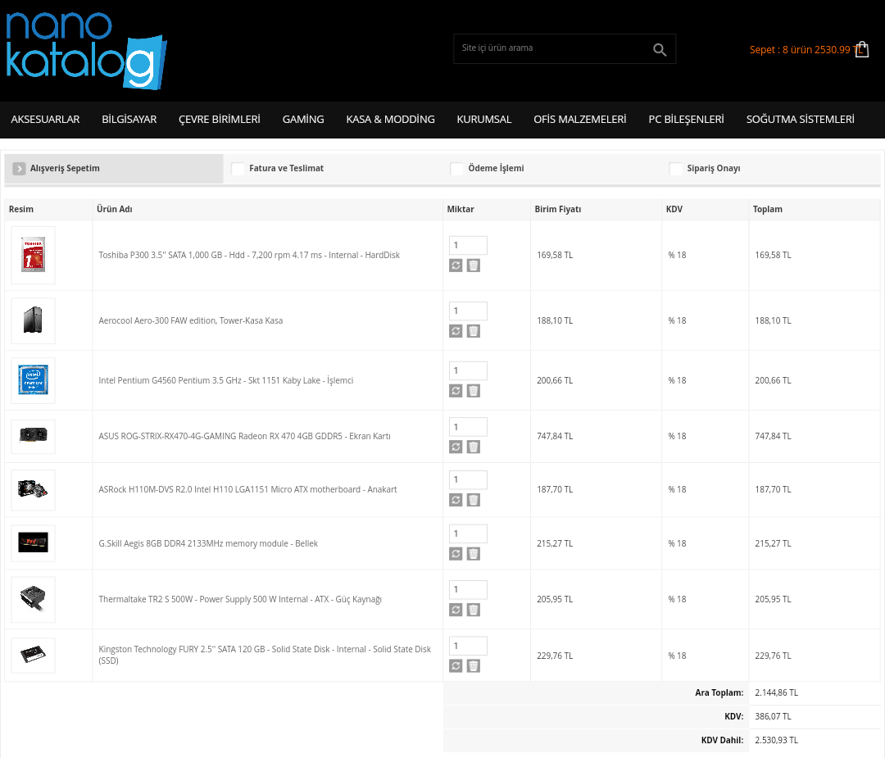Open the shopping bag cart icon
This screenshot has height=758, width=885.
tap(862, 50)
